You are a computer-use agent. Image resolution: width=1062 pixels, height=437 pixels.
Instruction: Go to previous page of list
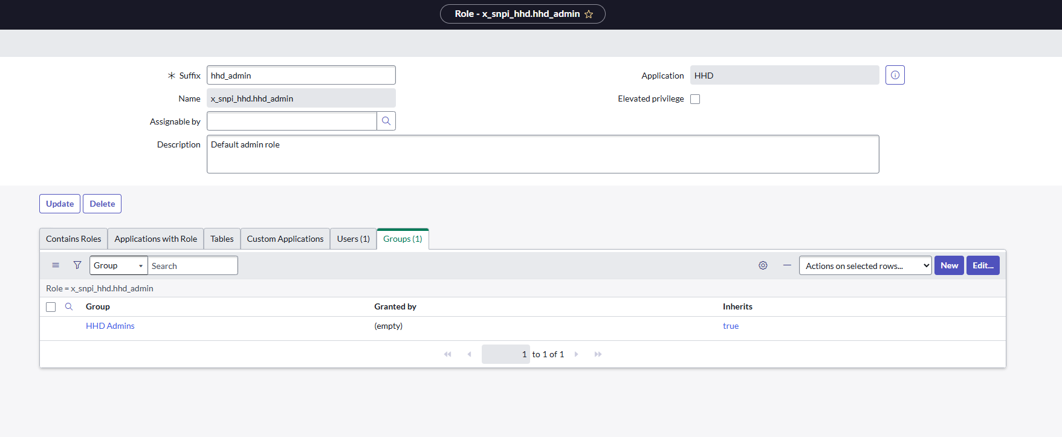point(469,354)
